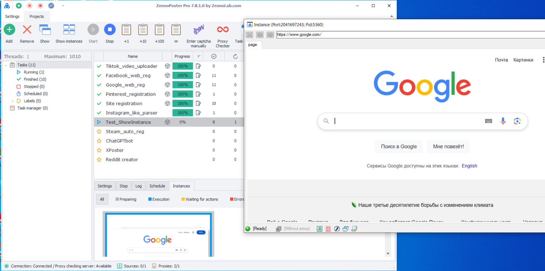Click the Instance URL address bar

point(411,34)
